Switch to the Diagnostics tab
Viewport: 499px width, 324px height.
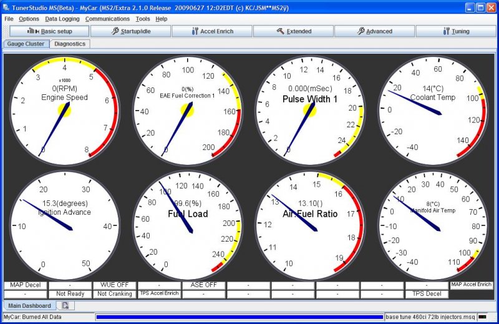pyautogui.click(x=70, y=44)
